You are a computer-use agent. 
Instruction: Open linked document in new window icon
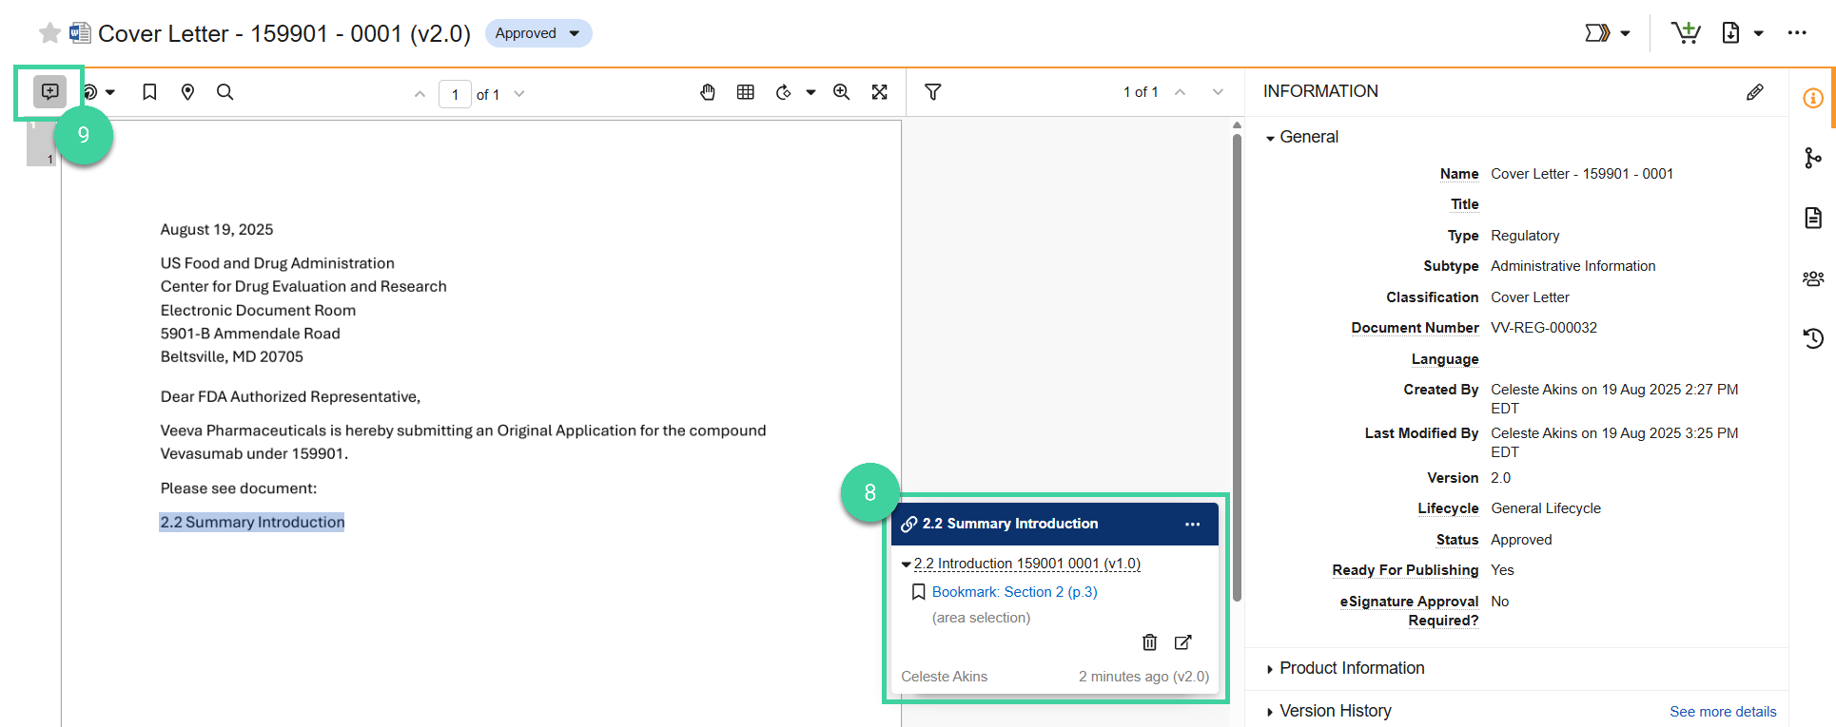(x=1182, y=642)
